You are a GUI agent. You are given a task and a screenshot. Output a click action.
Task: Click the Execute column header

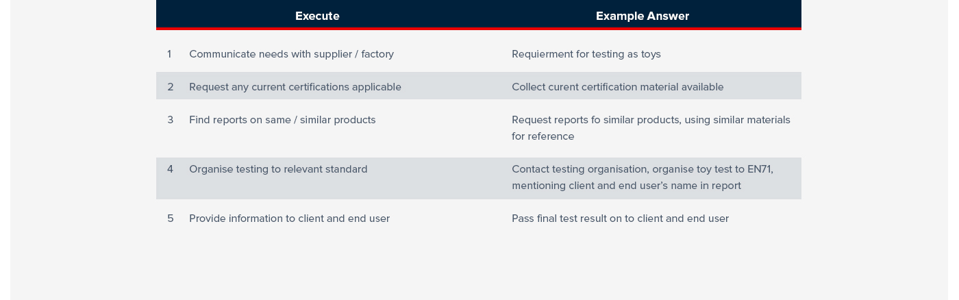click(x=317, y=16)
